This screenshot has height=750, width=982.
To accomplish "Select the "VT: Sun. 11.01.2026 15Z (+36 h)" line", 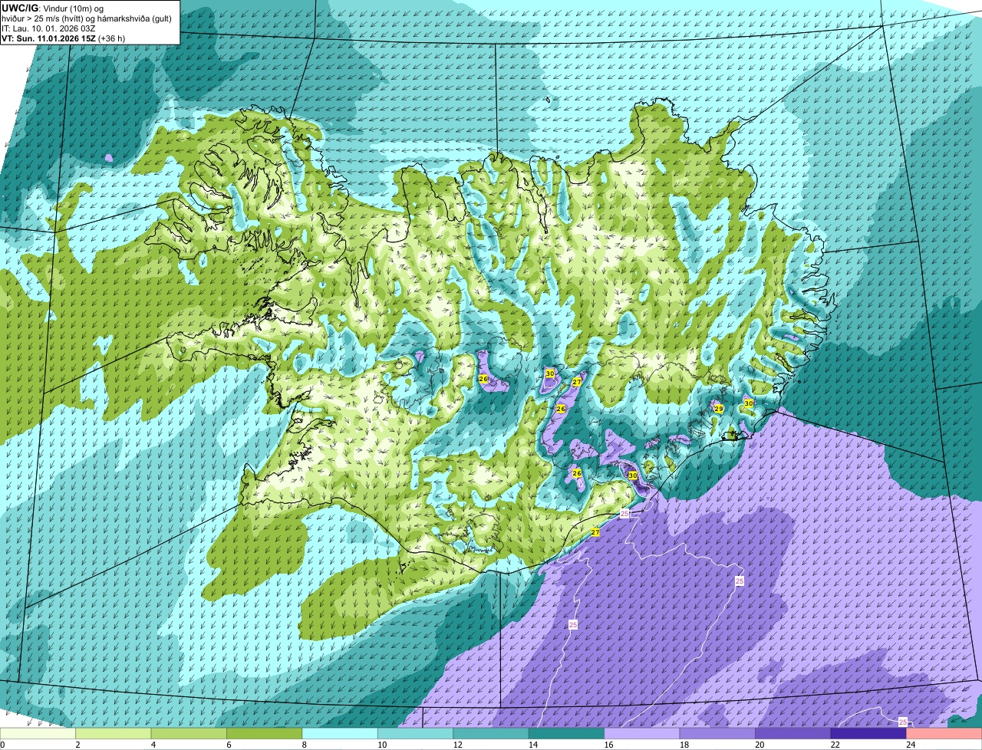I will pyautogui.click(x=63, y=38).
